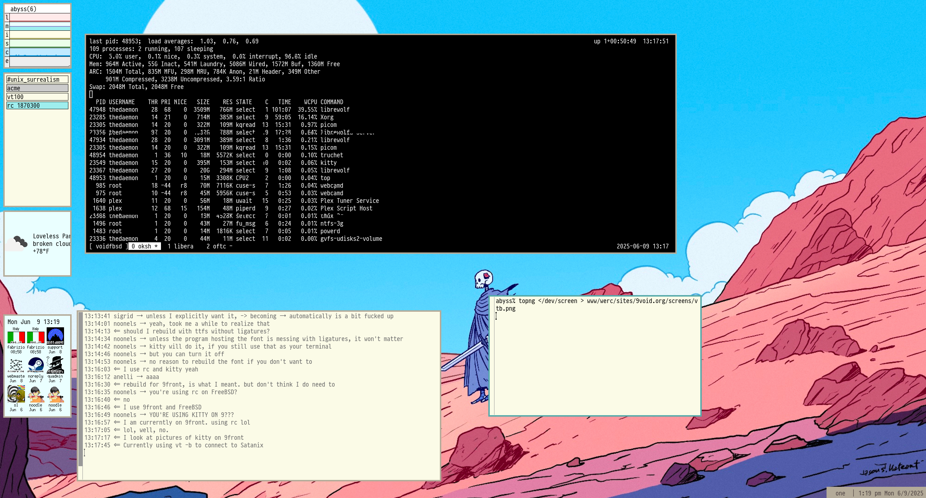
Task: Click the 13:13:41 sigrid chat line
Action: (239, 316)
